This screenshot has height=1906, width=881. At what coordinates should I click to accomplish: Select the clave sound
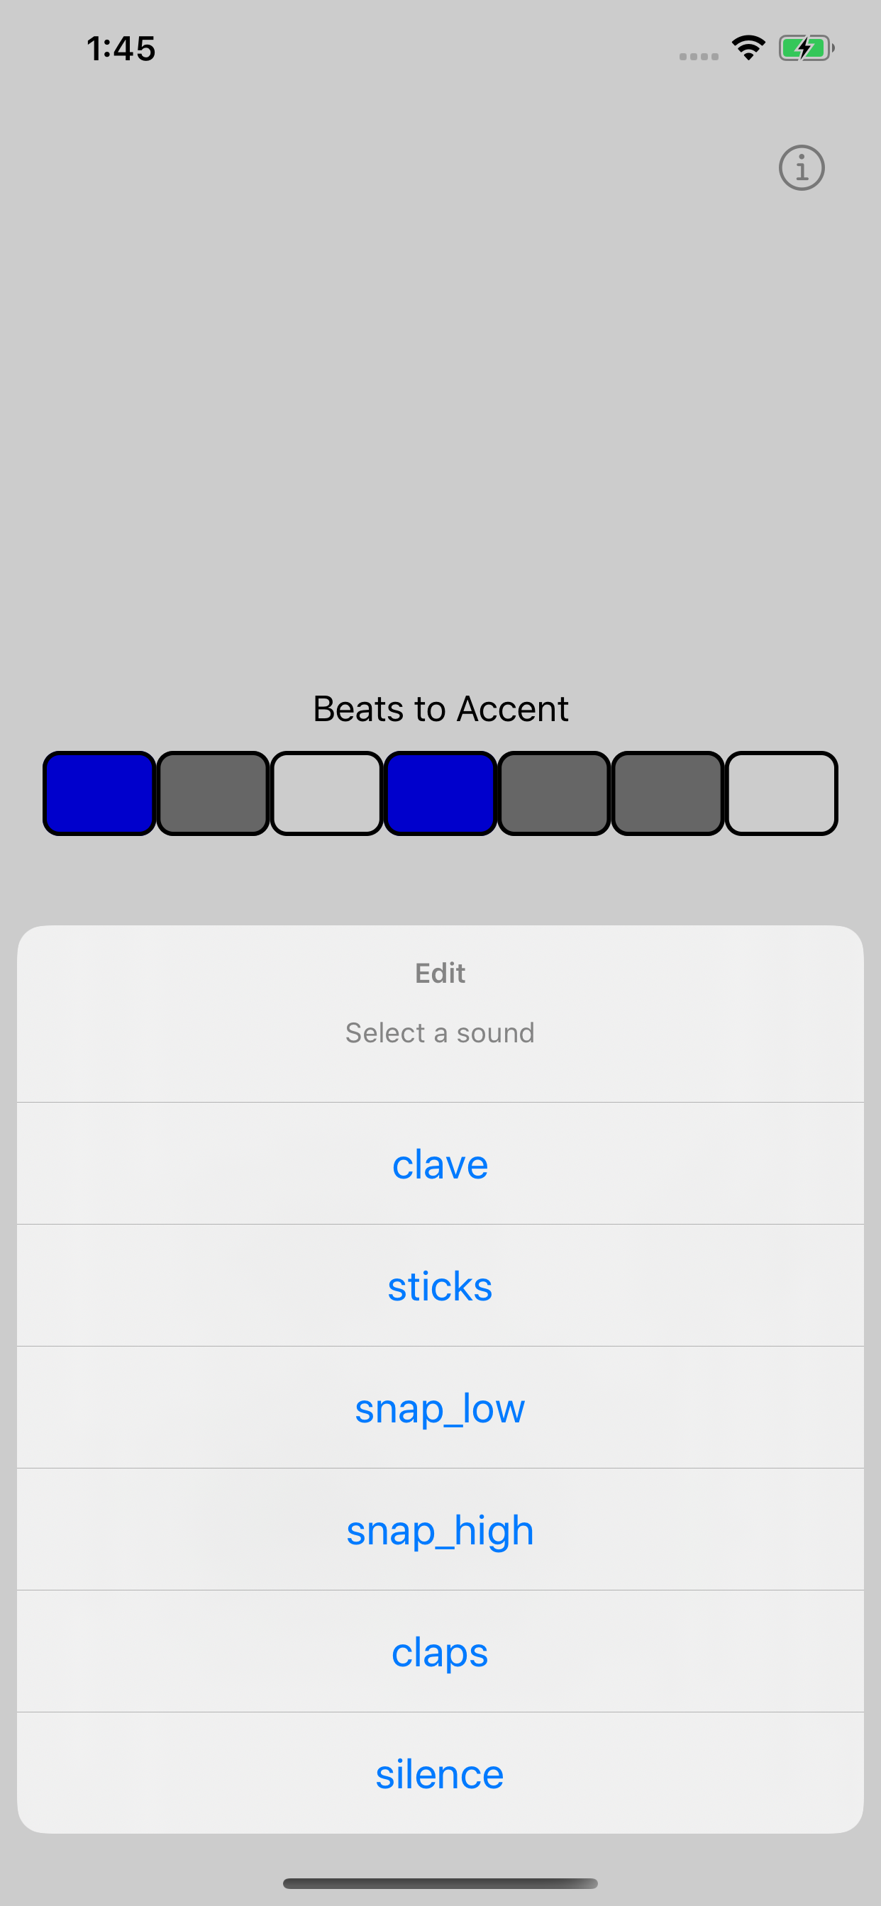tap(440, 1164)
